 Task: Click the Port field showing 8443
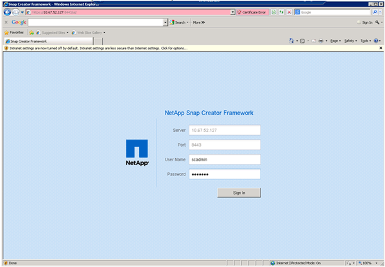tap(225, 145)
